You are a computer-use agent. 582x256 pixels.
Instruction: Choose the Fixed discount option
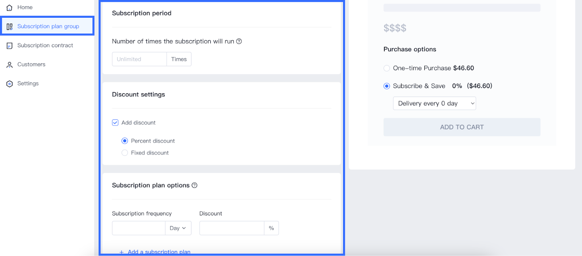[x=125, y=153]
